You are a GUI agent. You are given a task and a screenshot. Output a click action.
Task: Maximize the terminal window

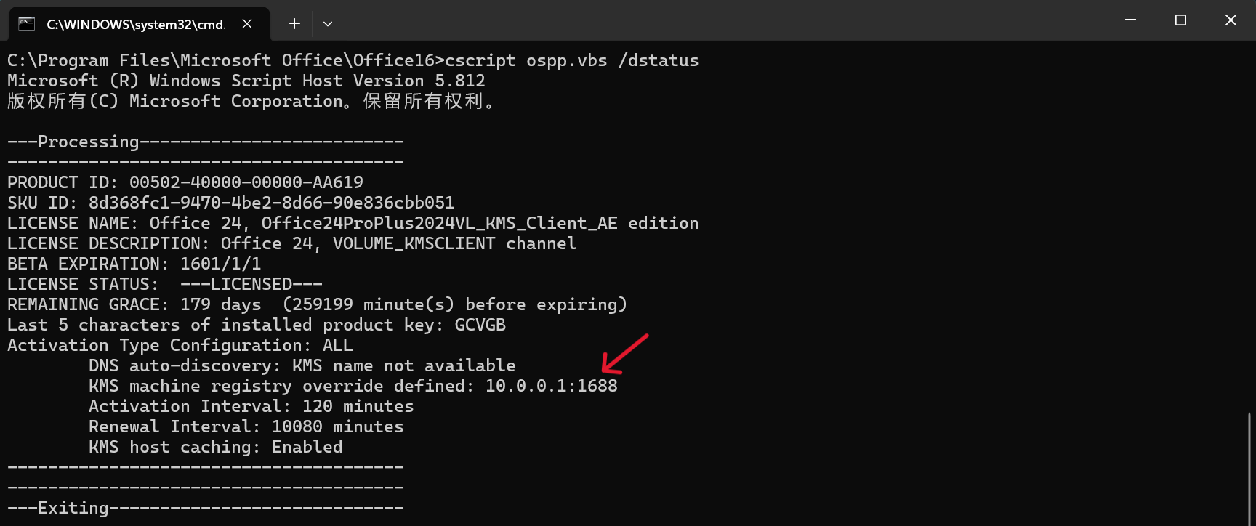(x=1180, y=20)
